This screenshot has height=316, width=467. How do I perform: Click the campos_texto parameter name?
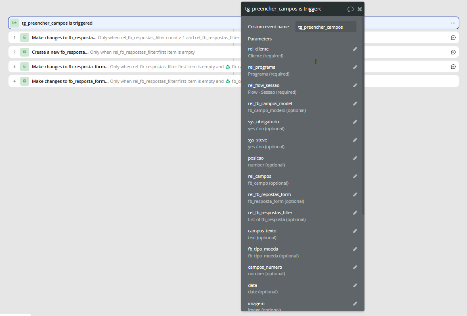(262, 231)
